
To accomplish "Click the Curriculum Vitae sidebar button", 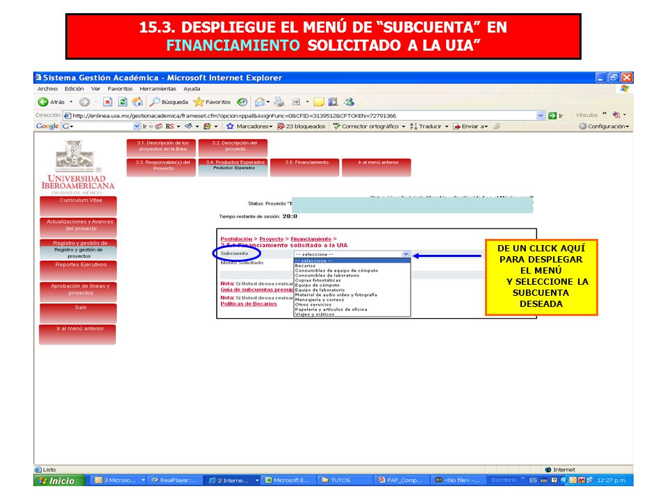I will coord(79,206).
